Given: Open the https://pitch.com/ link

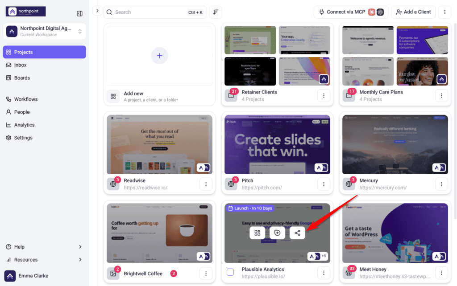Looking at the screenshot, I should click(262, 188).
